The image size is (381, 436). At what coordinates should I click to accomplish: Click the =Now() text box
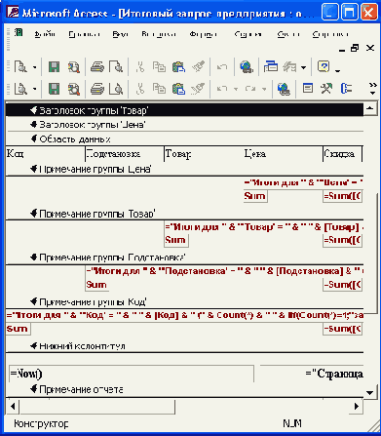pos(132,374)
